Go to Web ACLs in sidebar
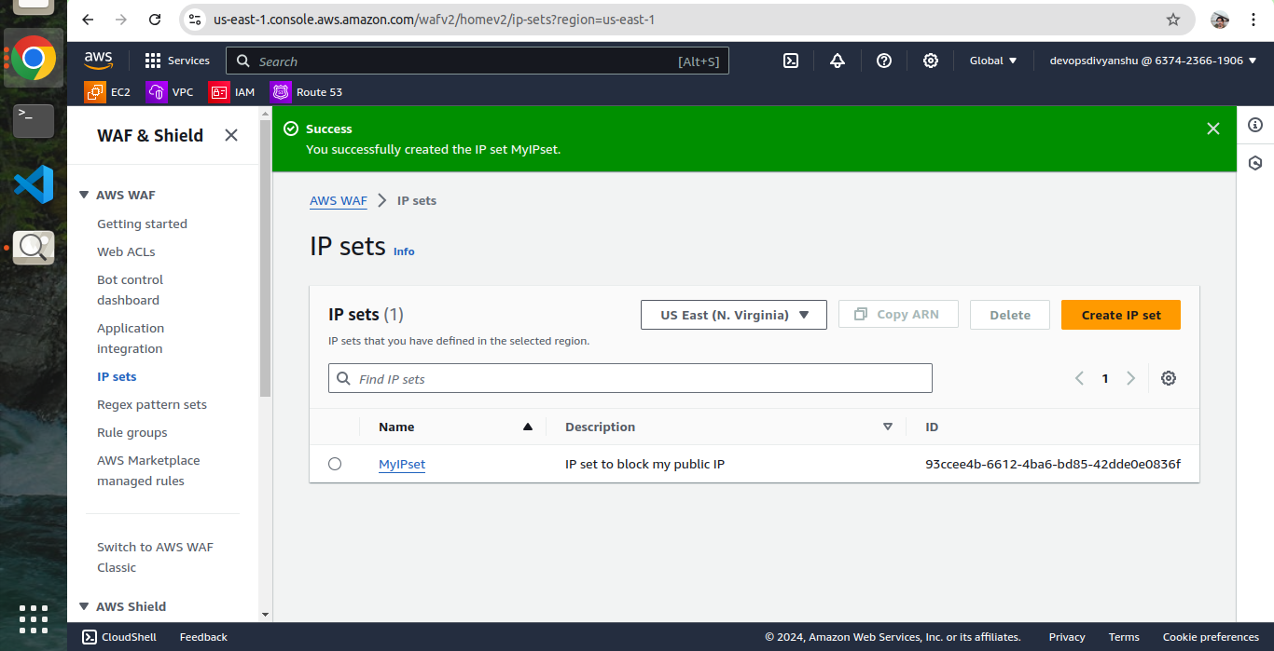The height and width of the screenshot is (651, 1274). coord(126,251)
